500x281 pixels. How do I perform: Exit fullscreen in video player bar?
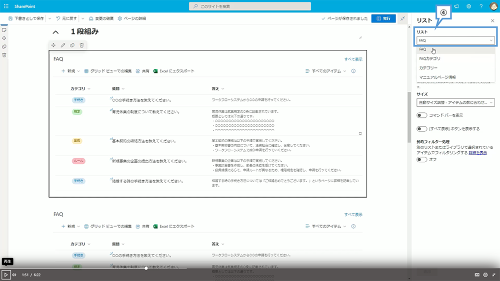pos(493,275)
